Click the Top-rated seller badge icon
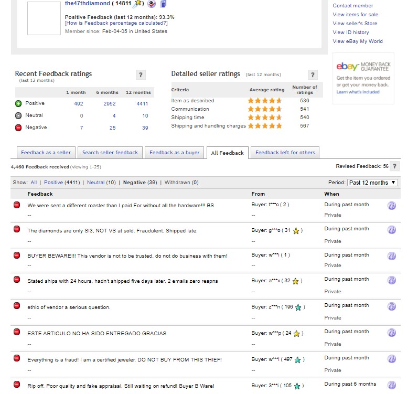 tap(152, 4)
